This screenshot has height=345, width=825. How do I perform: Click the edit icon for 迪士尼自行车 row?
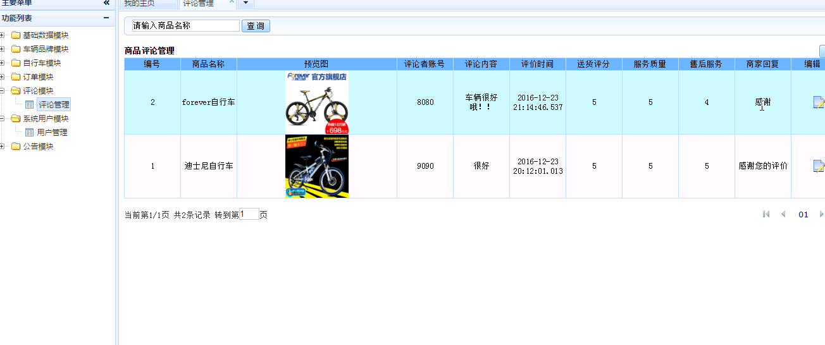pyautogui.click(x=819, y=166)
